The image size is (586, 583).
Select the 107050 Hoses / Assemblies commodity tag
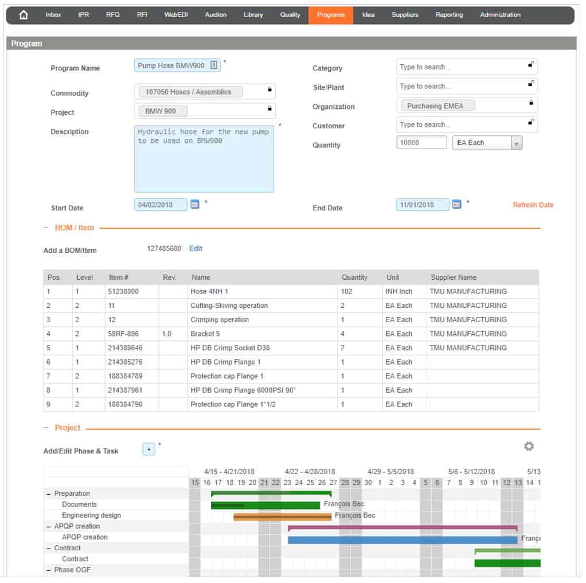tap(192, 92)
